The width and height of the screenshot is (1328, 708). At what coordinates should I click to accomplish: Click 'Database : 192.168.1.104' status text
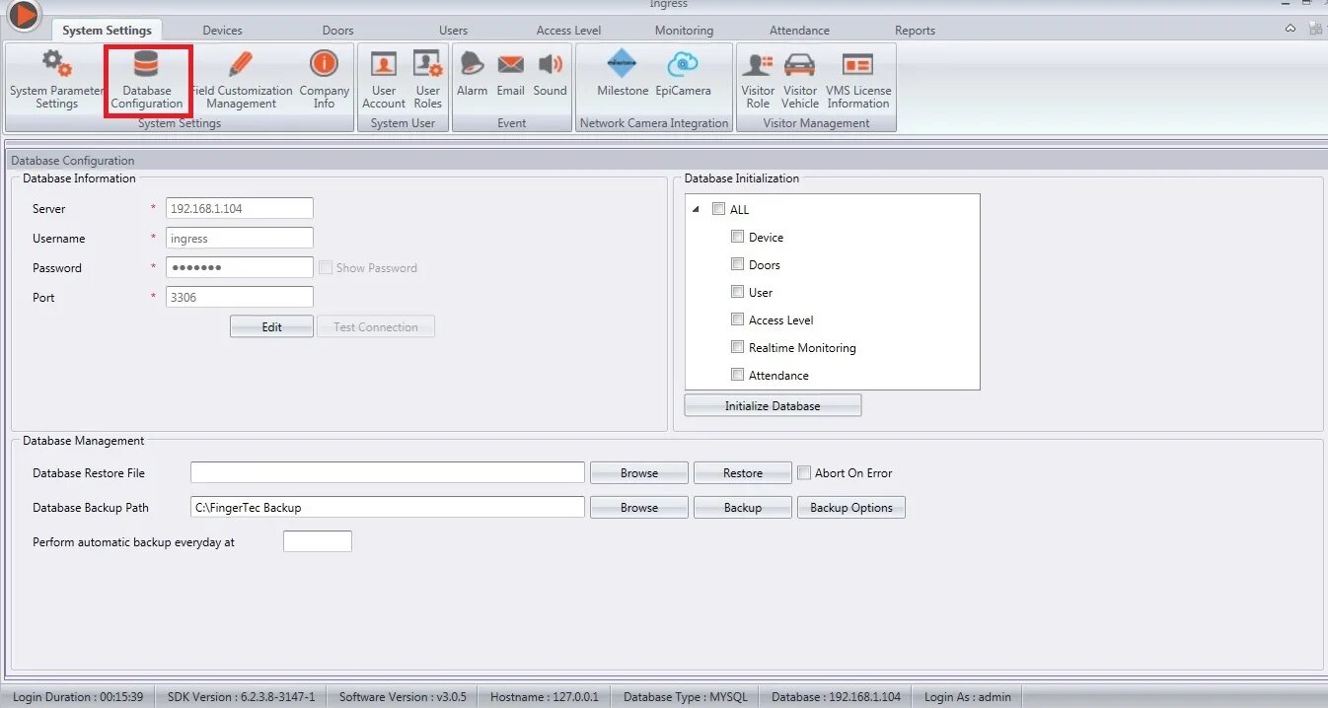click(x=836, y=696)
